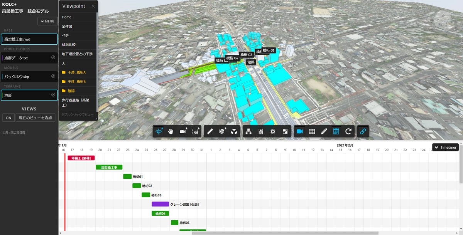Screen dimensions: 463x235
Task: Select the 傾斜比較 viewpoint
Action: (x=69, y=45)
